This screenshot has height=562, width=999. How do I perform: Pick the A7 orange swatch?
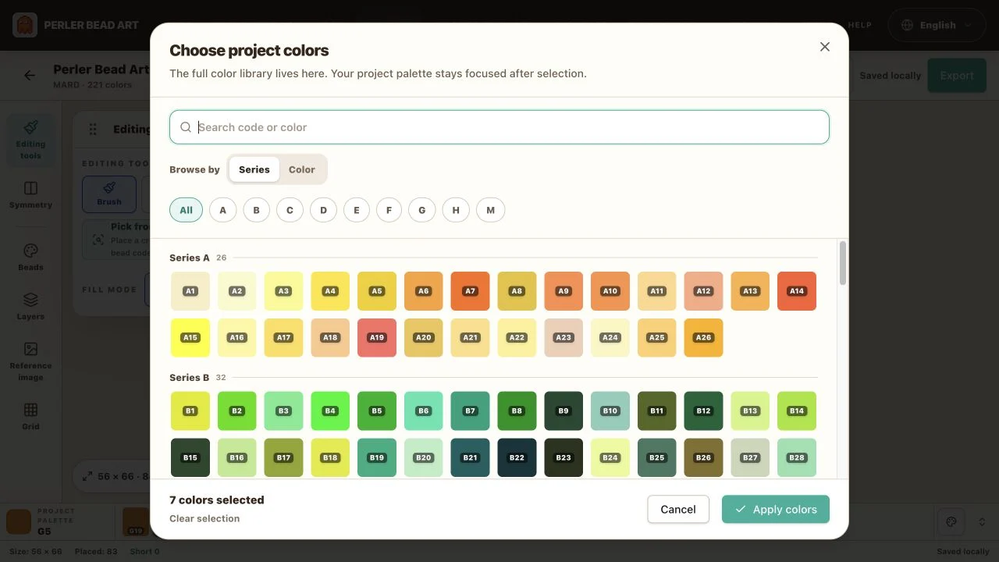click(x=471, y=291)
